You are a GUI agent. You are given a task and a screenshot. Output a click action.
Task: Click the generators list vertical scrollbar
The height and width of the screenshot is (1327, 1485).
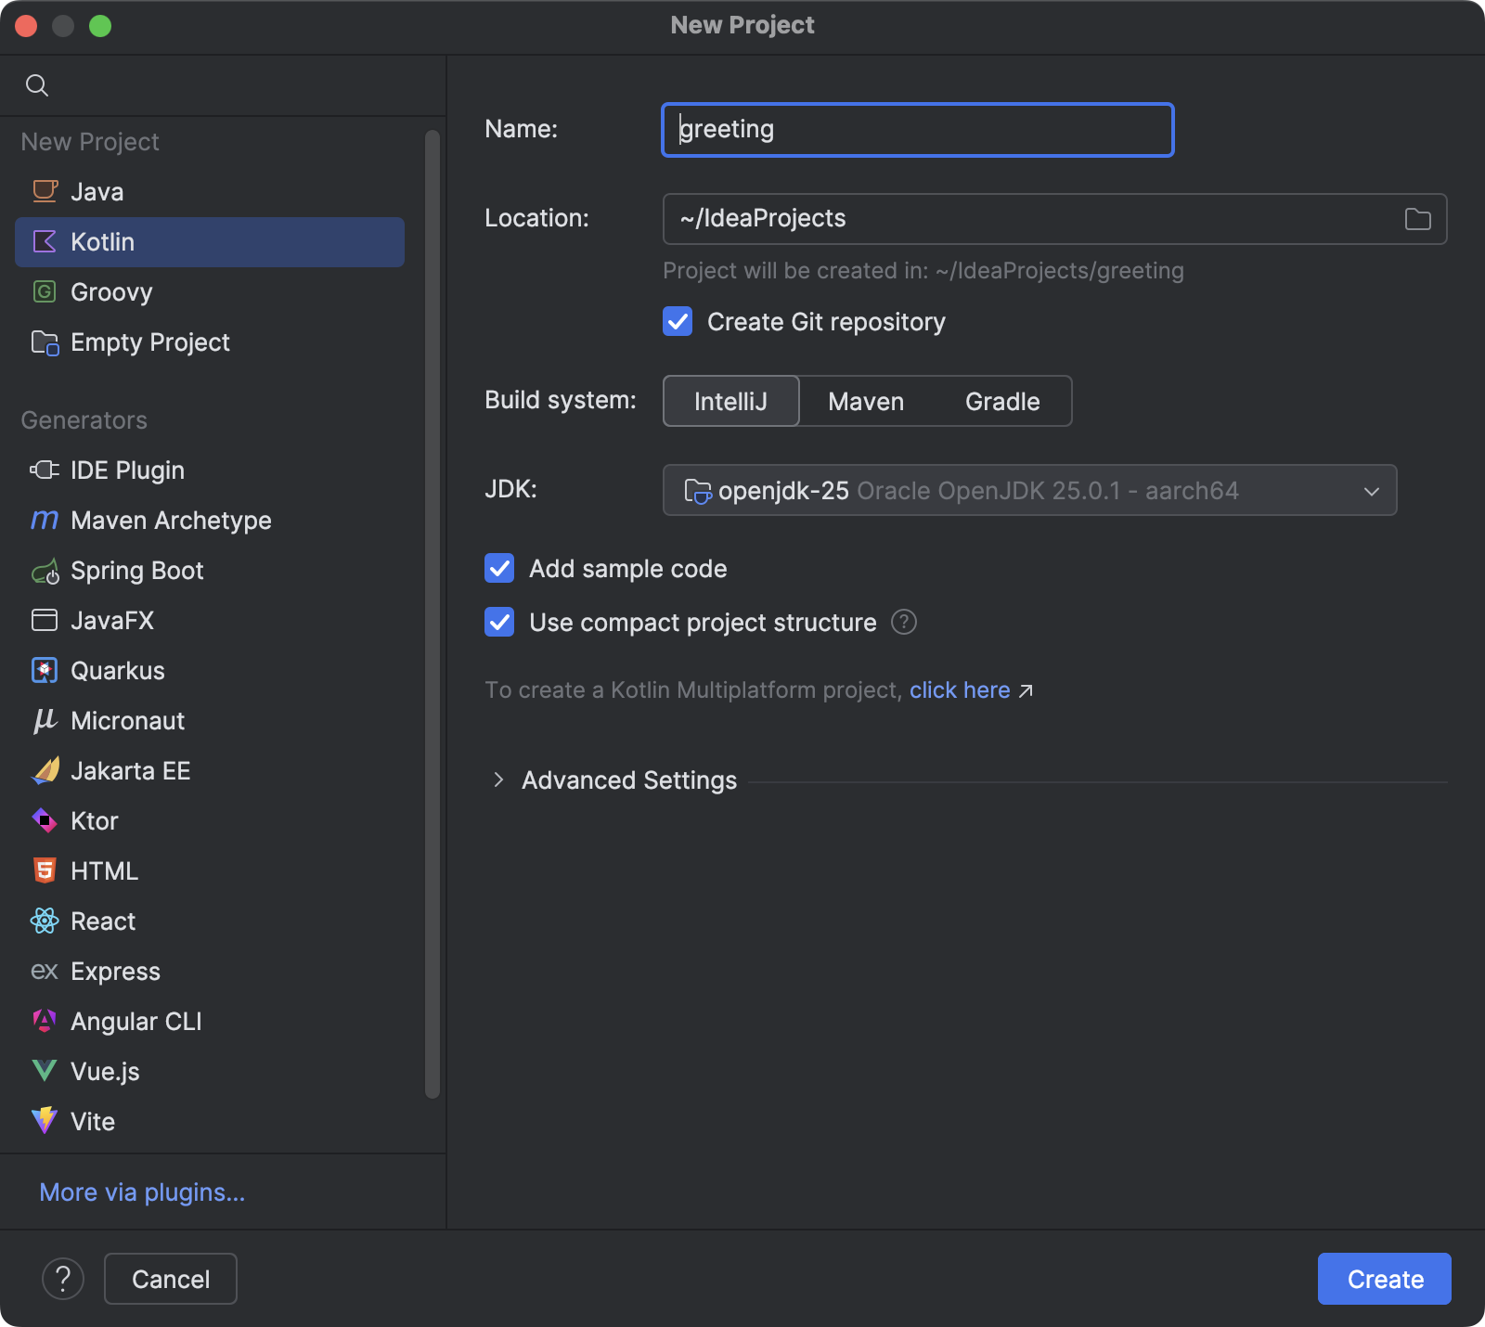[x=433, y=614]
